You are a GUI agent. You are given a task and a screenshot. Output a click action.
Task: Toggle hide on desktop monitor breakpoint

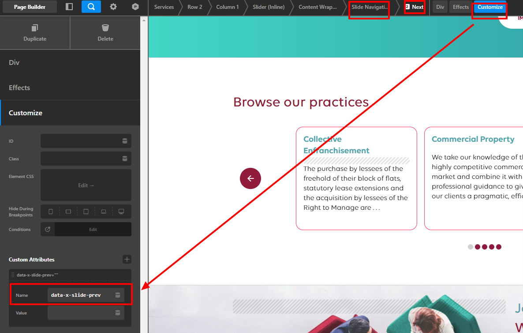point(121,212)
